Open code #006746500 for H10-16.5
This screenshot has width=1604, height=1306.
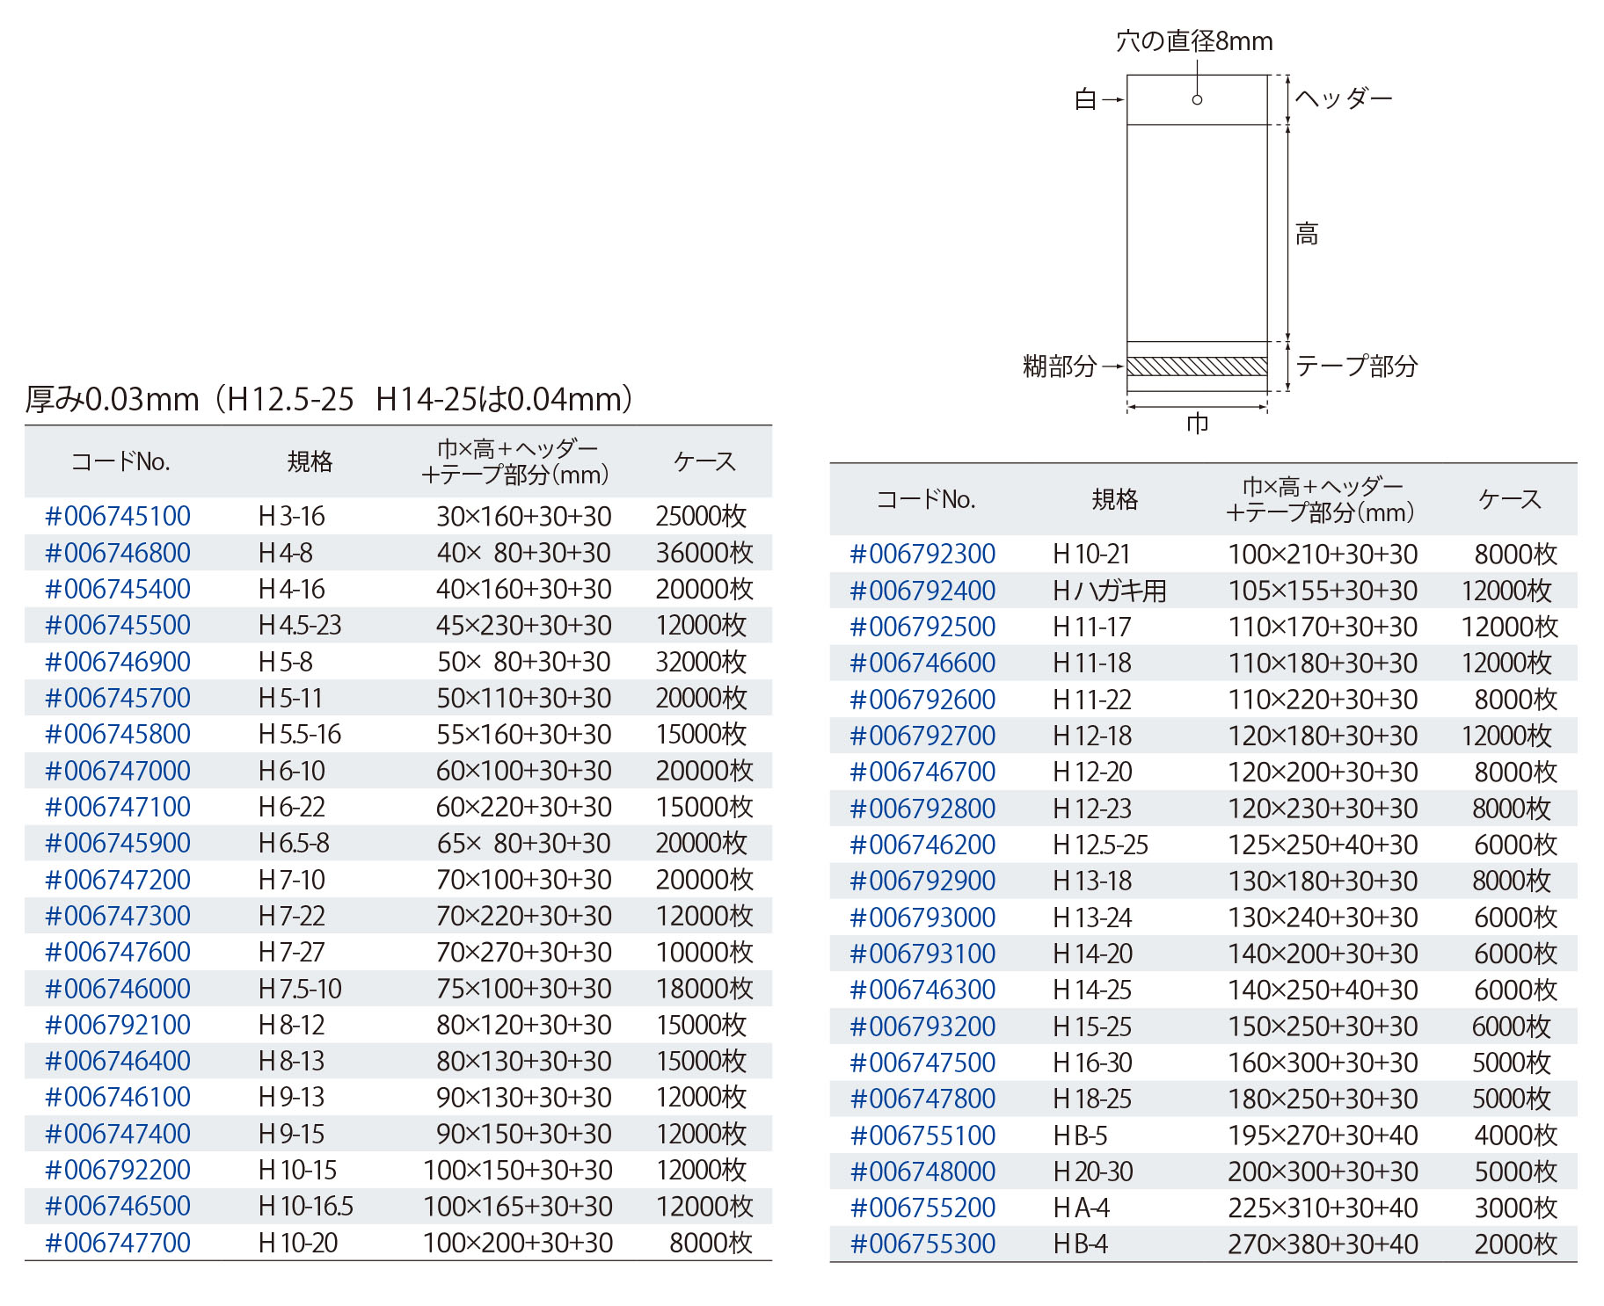118,1206
